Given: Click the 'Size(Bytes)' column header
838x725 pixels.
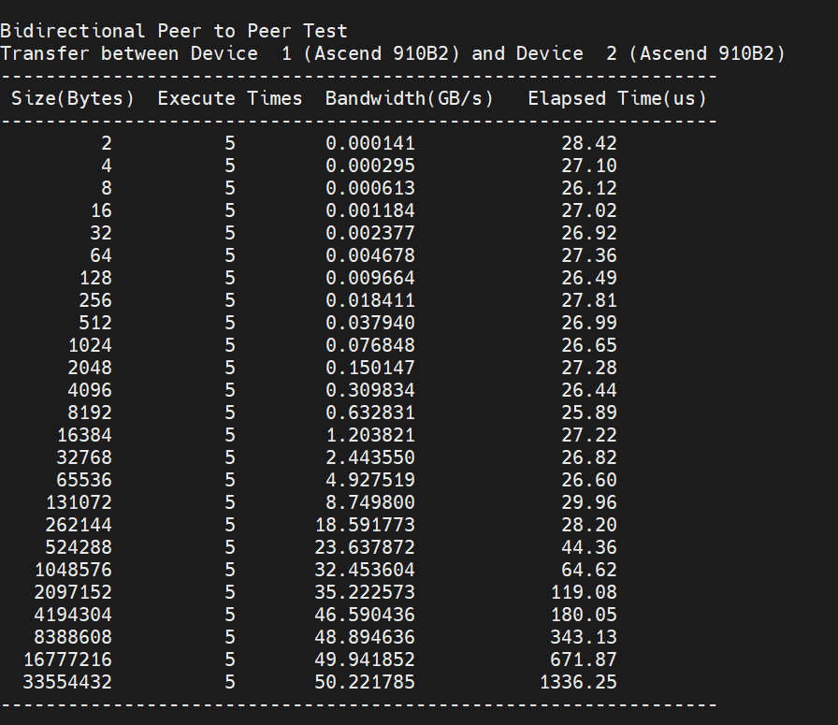Looking at the screenshot, I should point(73,98).
